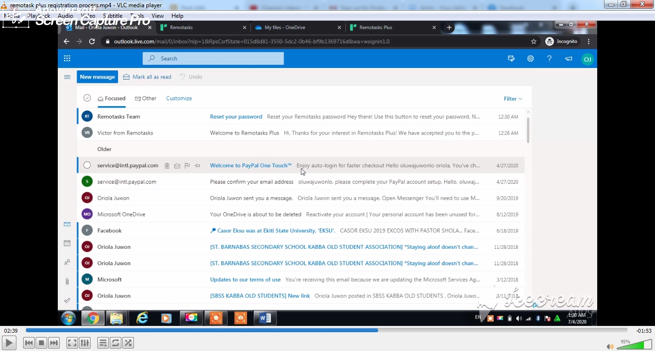Screen dimensions: 655x351
Task: Select the PayPal email checkbox circle
Action: point(87,165)
